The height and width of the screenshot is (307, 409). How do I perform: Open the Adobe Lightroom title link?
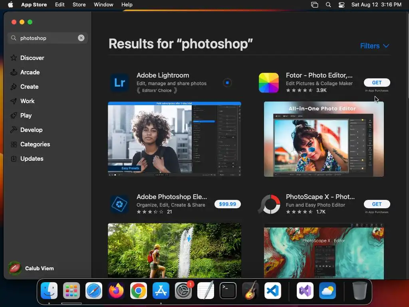click(163, 75)
